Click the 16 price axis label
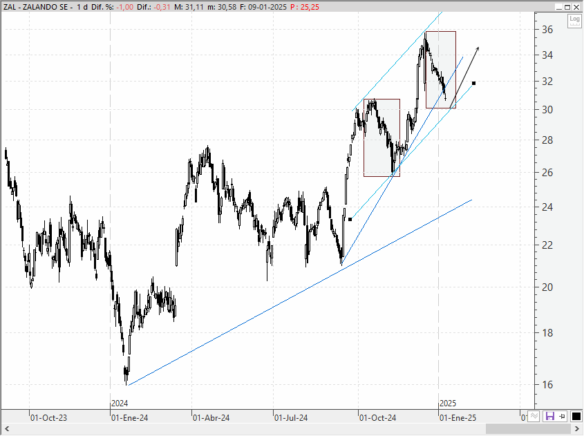 (547, 385)
